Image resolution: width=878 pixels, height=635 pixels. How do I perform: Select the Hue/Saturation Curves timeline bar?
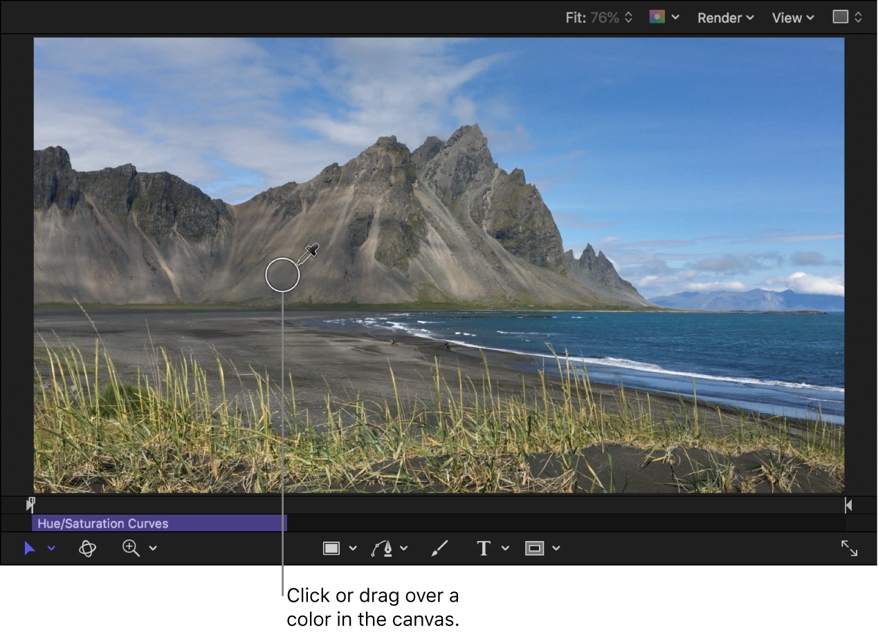[159, 524]
